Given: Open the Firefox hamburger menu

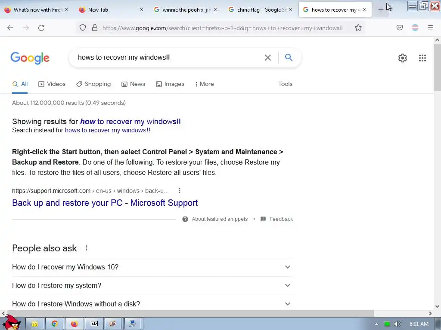Looking at the screenshot, I should pyautogui.click(x=430, y=27).
